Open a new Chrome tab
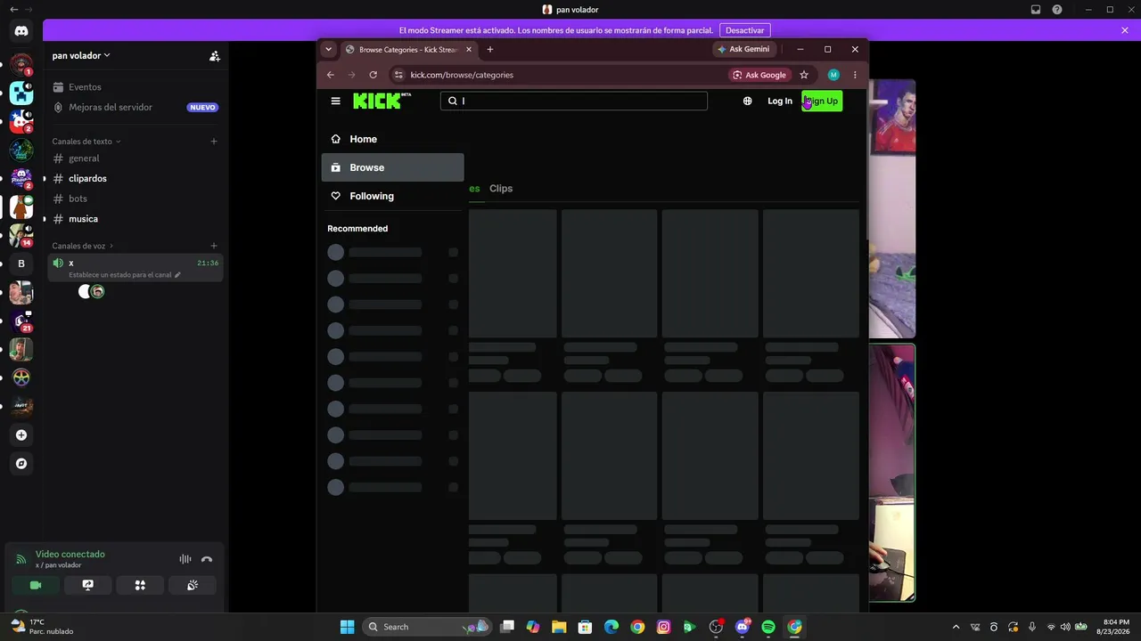Viewport: 1141px width, 641px height. [x=490, y=50]
